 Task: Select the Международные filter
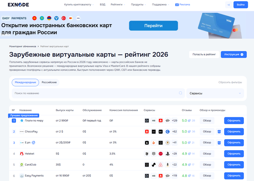(x=25, y=82)
